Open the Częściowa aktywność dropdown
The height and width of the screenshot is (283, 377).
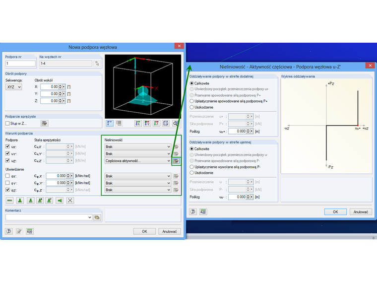pyautogui.click(x=138, y=161)
